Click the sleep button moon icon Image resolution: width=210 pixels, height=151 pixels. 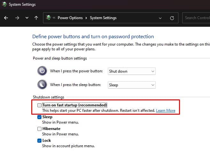[42, 84]
